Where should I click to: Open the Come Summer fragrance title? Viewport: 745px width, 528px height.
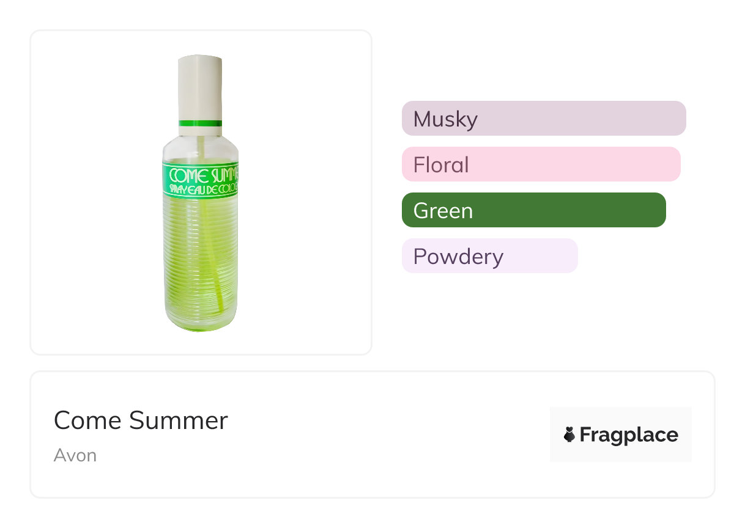click(141, 420)
